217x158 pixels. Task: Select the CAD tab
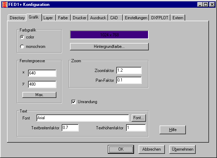point(114,18)
